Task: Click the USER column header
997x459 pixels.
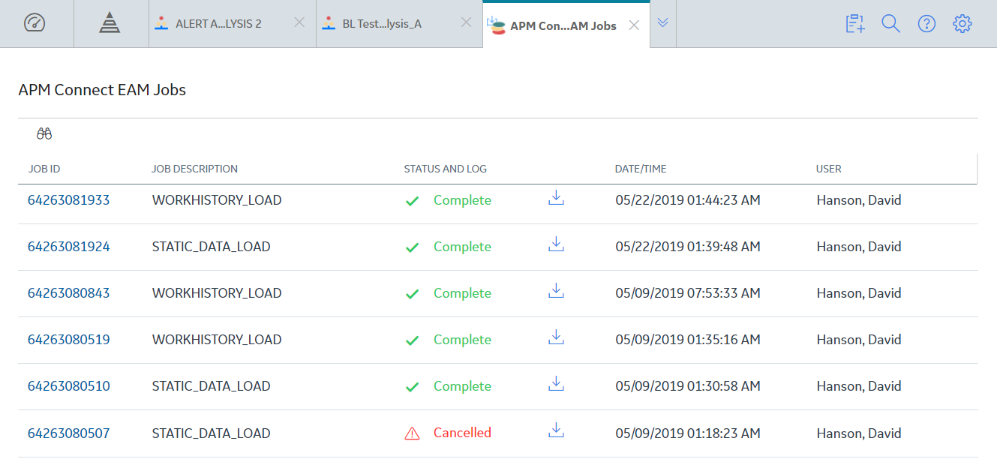Action: coord(829,169)
